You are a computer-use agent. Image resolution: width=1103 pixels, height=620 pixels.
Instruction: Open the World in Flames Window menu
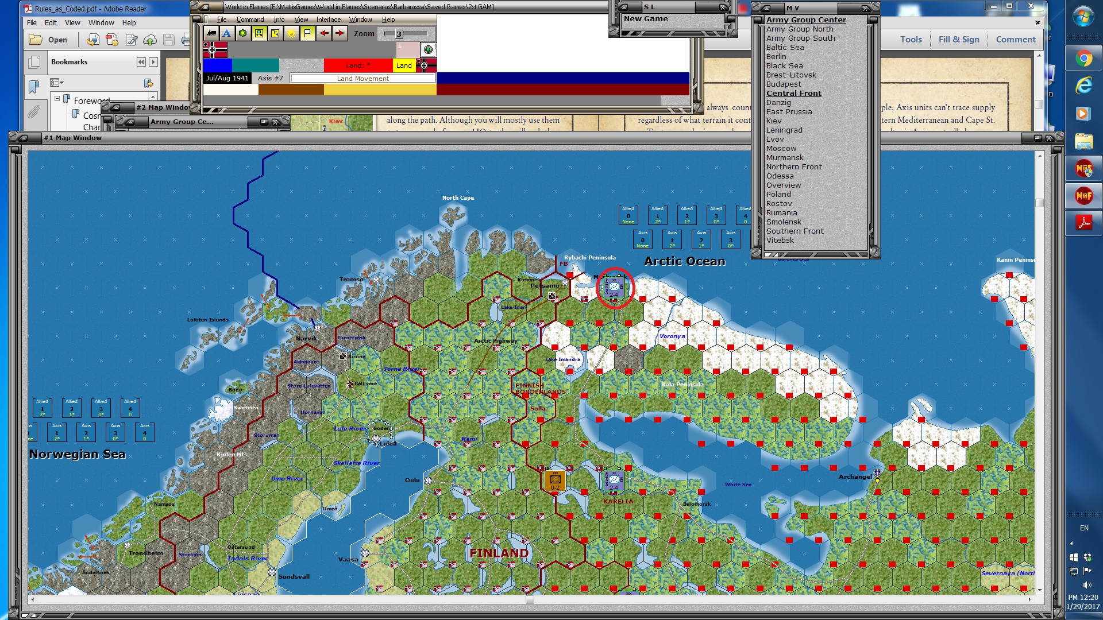361,20
